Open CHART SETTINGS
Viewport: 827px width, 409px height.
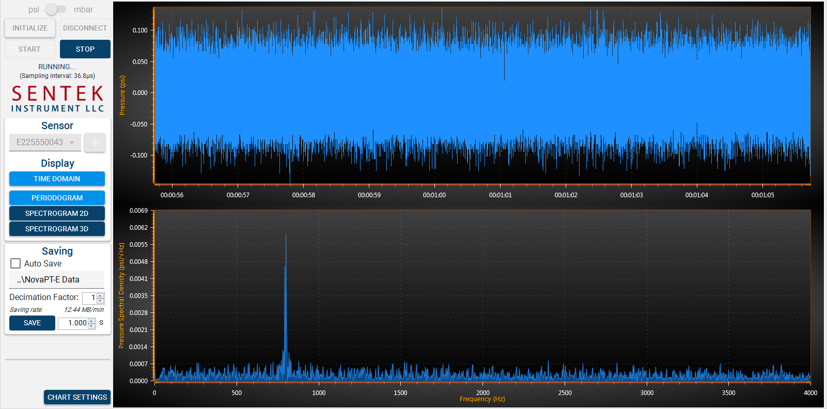click(x=77, y=397)
